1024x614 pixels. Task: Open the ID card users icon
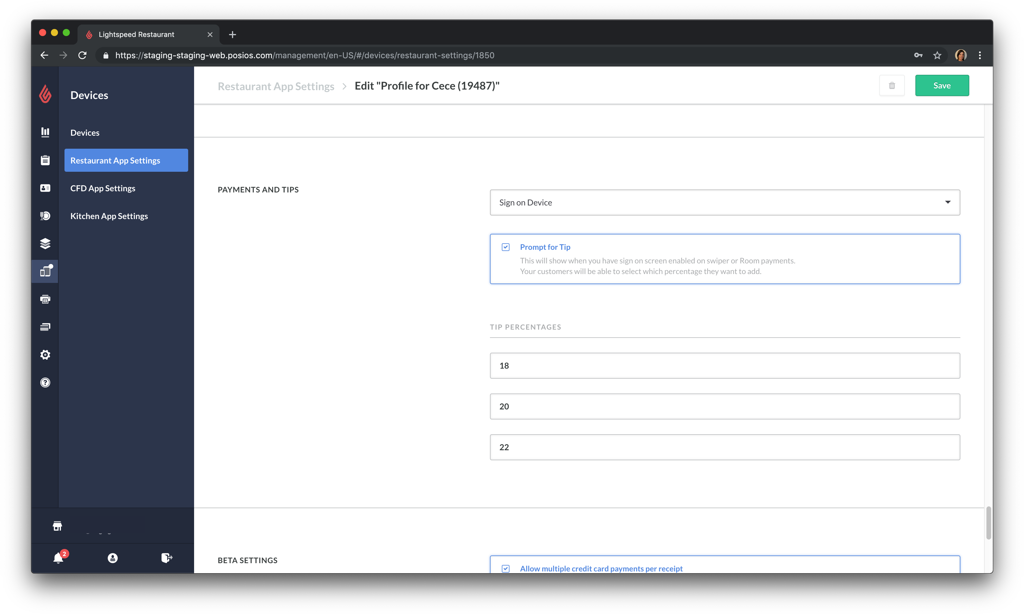click(x=45, y=188)
